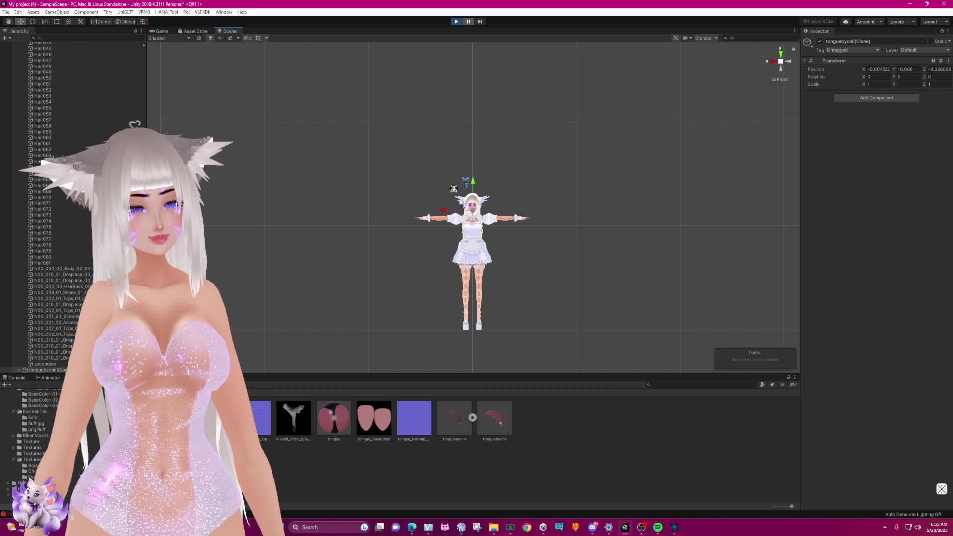The width and height of the screenshot is (953, 536).
Task: Toggle tonguebyonii(Clone) active checkbox
Action: (x=820, y=41)
